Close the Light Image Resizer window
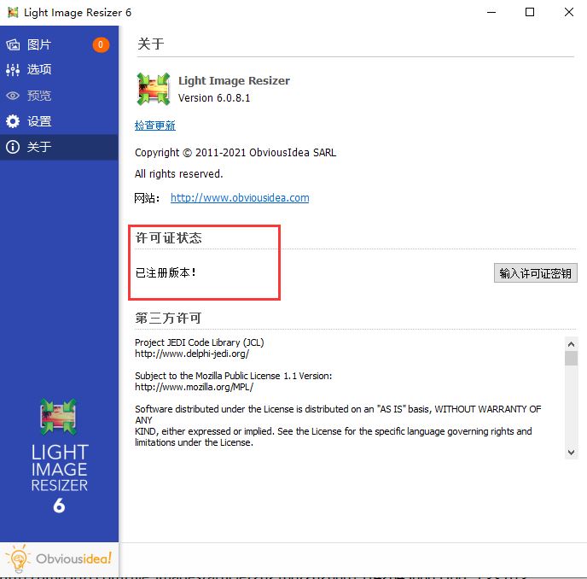The image size is (587, 579). (568, 12)
